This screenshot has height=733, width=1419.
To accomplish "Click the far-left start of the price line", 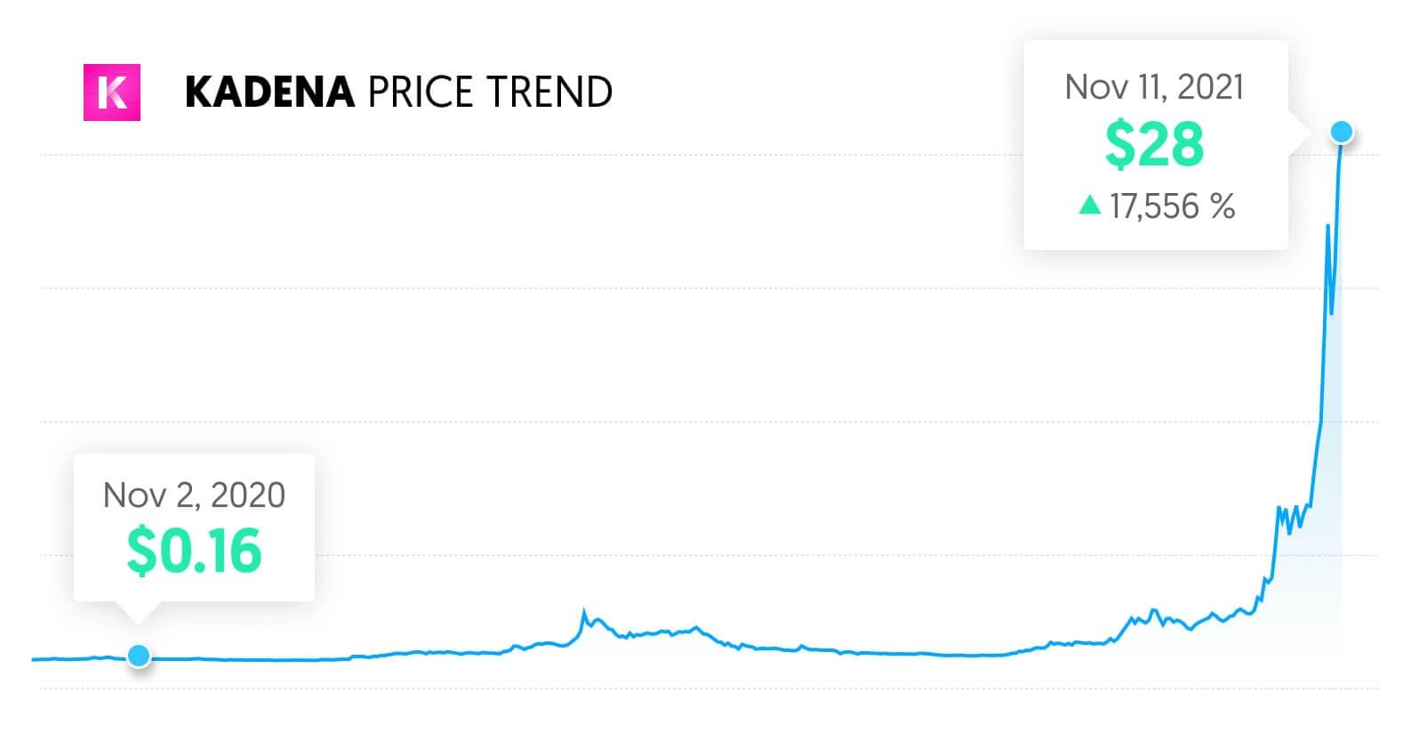I will (x=34, y=659).
